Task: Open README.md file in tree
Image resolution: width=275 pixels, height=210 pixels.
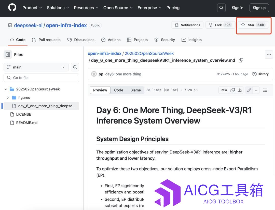Action: click(x=27, y=123)
